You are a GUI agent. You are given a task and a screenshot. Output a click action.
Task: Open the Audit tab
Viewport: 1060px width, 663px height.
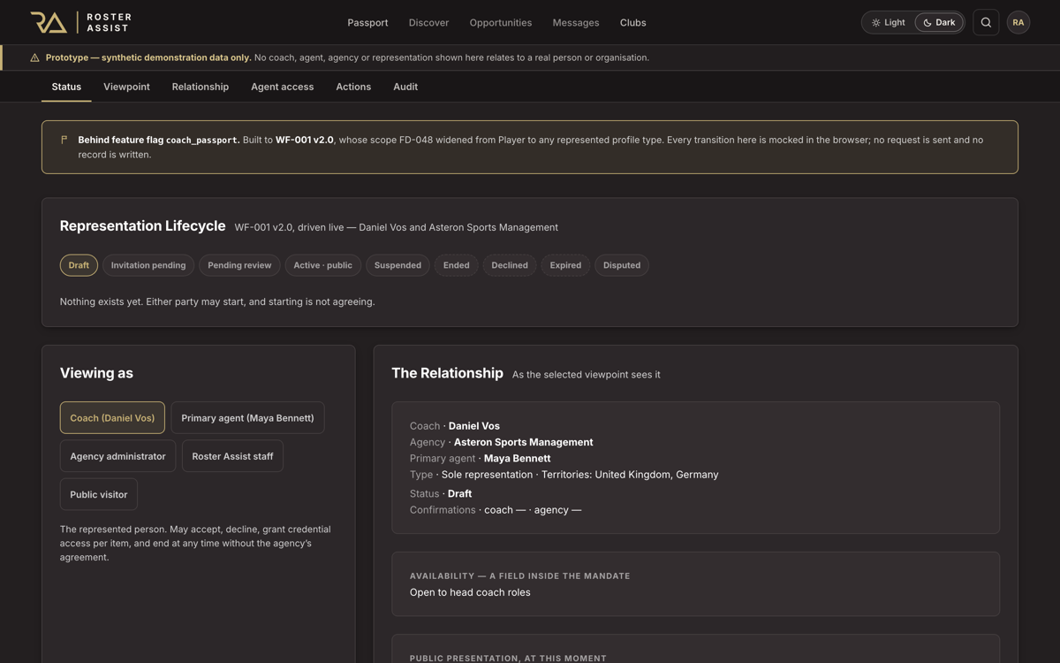tap(405, 87)
